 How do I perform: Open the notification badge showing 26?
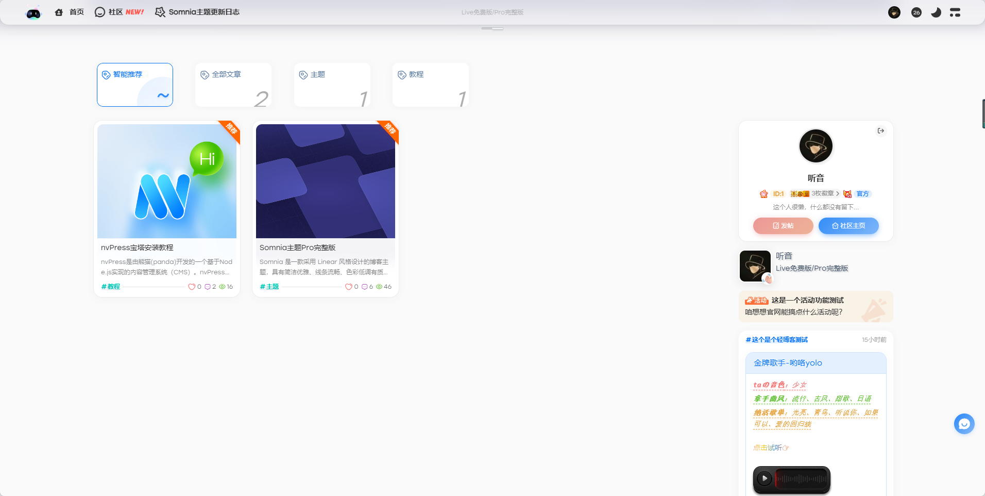point(916,12)
